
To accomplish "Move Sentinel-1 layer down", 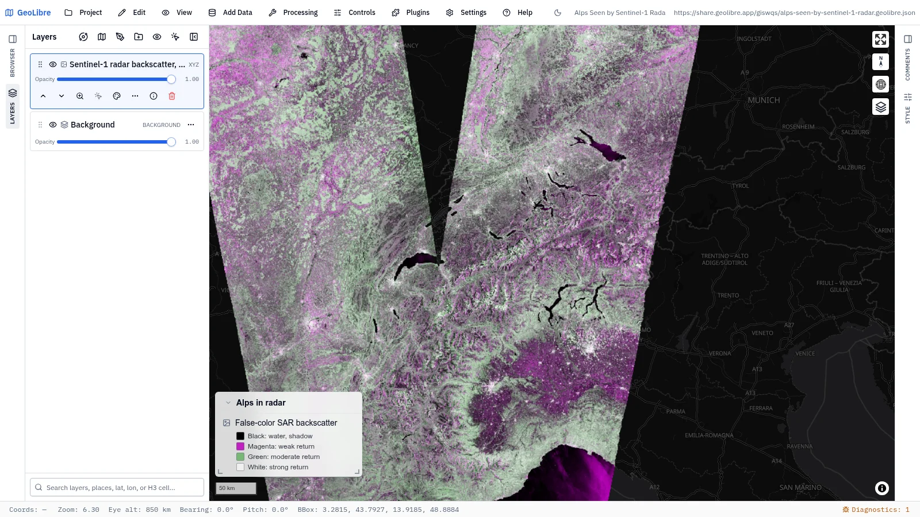I will pyautogui.click(x=62, y=96).
